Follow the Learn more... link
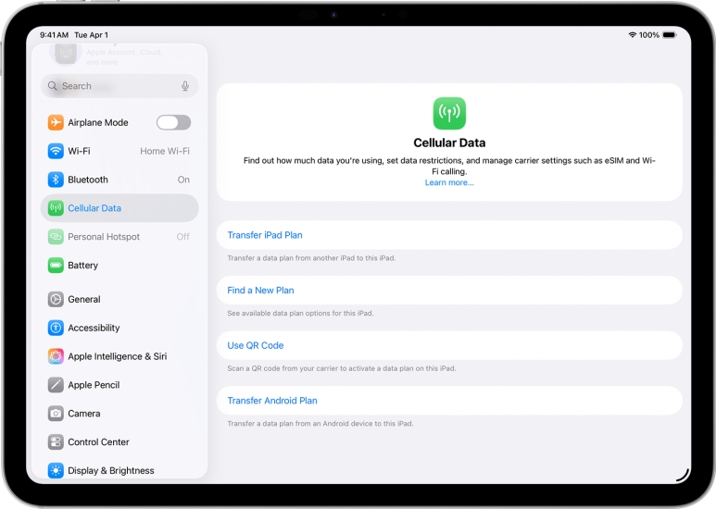The height and width of the screenshot is (509, 716). coord(449,182)
